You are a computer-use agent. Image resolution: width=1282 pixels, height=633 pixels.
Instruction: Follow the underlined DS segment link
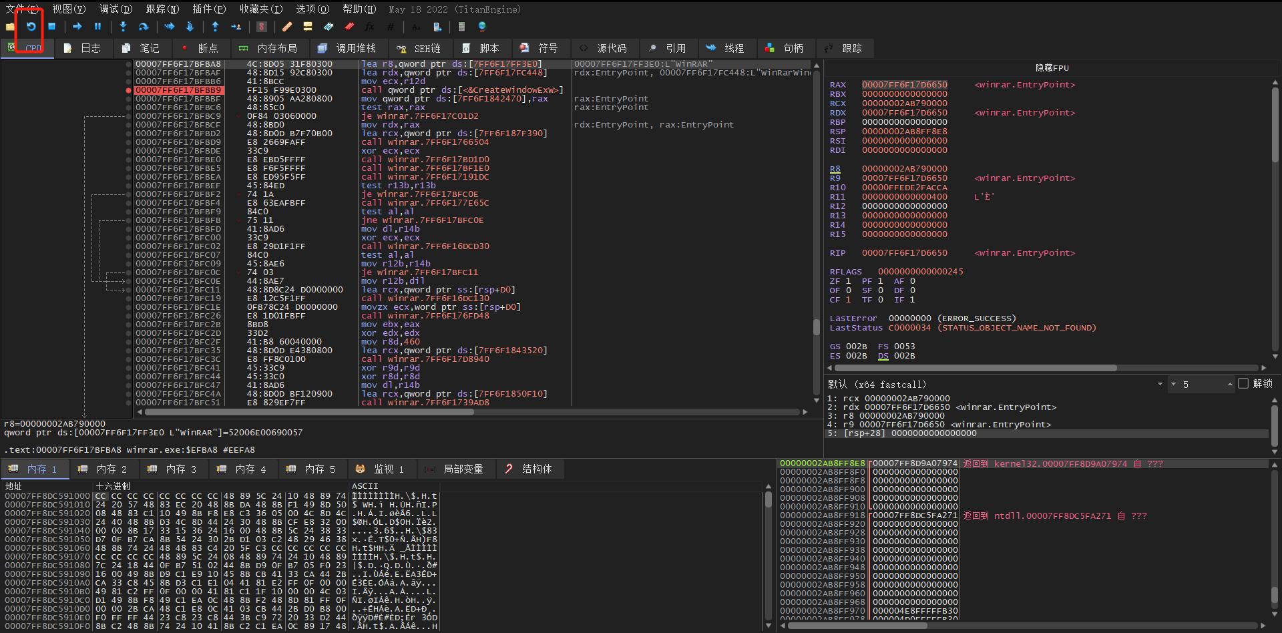pos(883,356)
